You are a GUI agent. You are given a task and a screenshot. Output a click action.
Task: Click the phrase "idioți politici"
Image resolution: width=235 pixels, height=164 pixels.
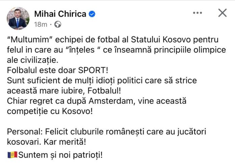tap(119, 80)
